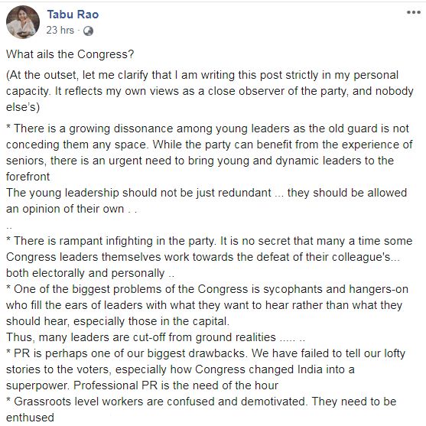The height and width of the screenshot is (426, 426).
Task: Click the final word 'enthused' in the post
Action: [30, 418]
